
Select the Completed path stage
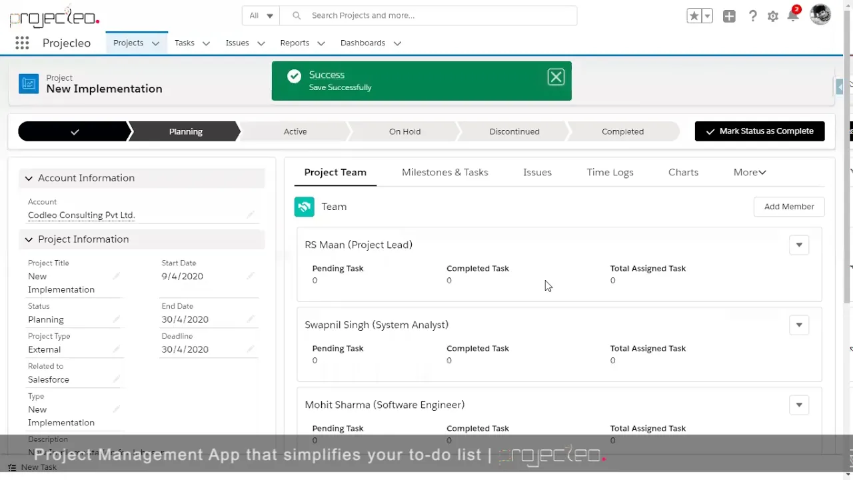[622, 131]
